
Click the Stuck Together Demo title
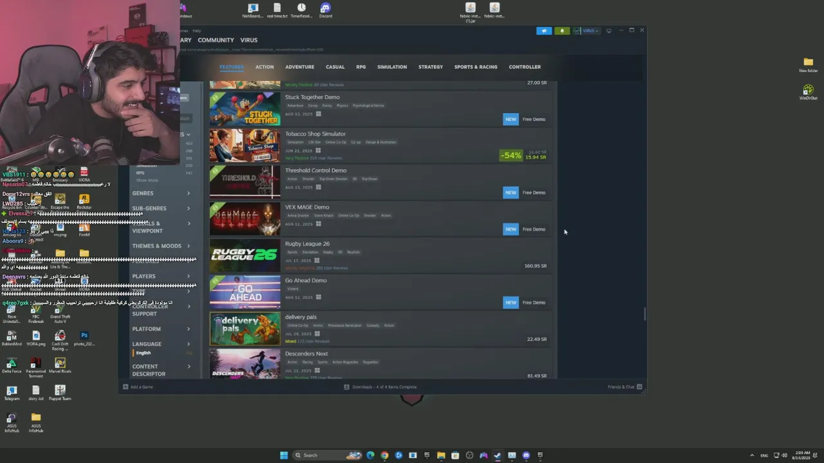pos(312,97)
